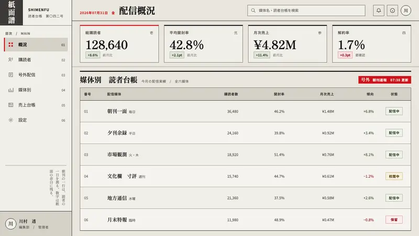Image resolution: width=419 pixels, height=236 pixels.
Task: Click the 媒体別 読者台帳 section heading
Action: coord(108,80)
